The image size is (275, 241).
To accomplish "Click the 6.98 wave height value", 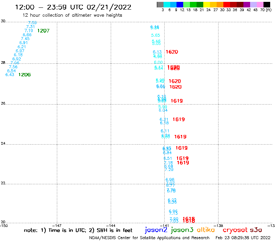I will tap(170, 179).
